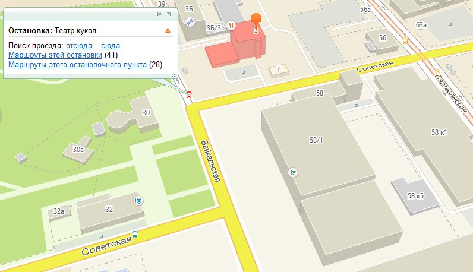This screenshot has width=473, height=272.
Task: Select building 58/1 on the map
Action: click(x=317, y=151)
